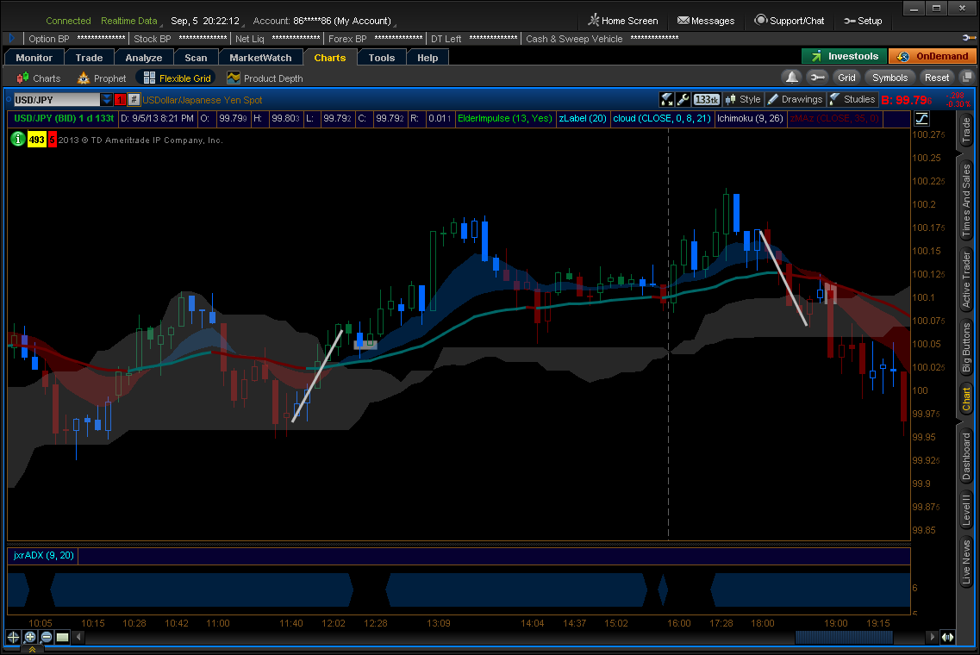
Task: Open Messages
Action: (x=706, y=21)
